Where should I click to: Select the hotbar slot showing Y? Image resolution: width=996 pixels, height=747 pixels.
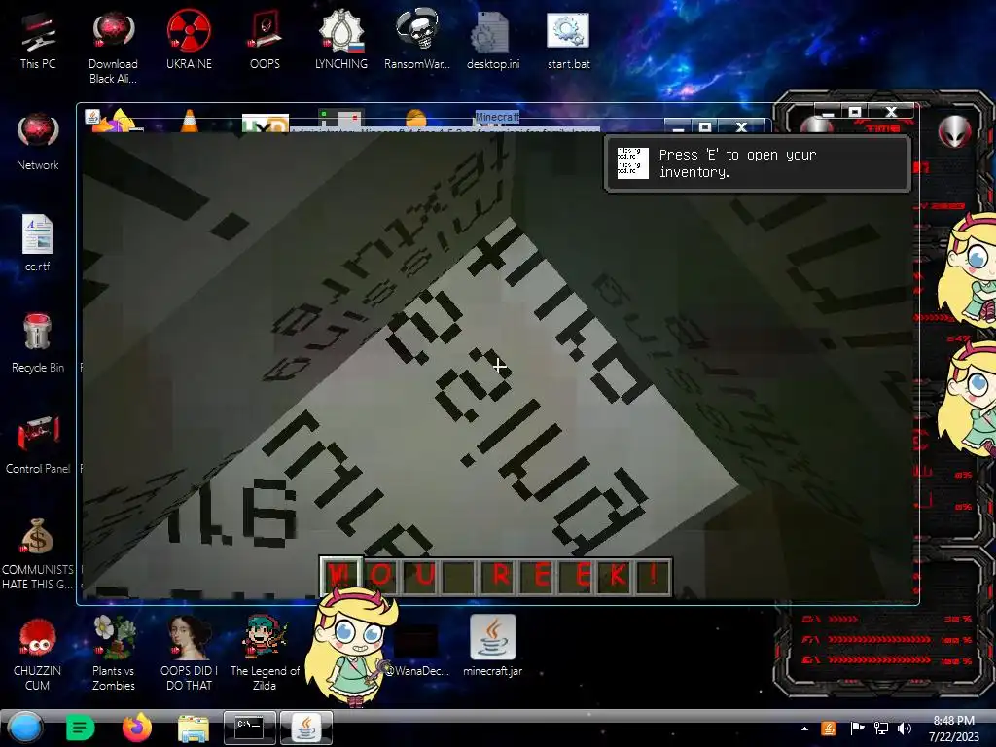tap(341, 576)
